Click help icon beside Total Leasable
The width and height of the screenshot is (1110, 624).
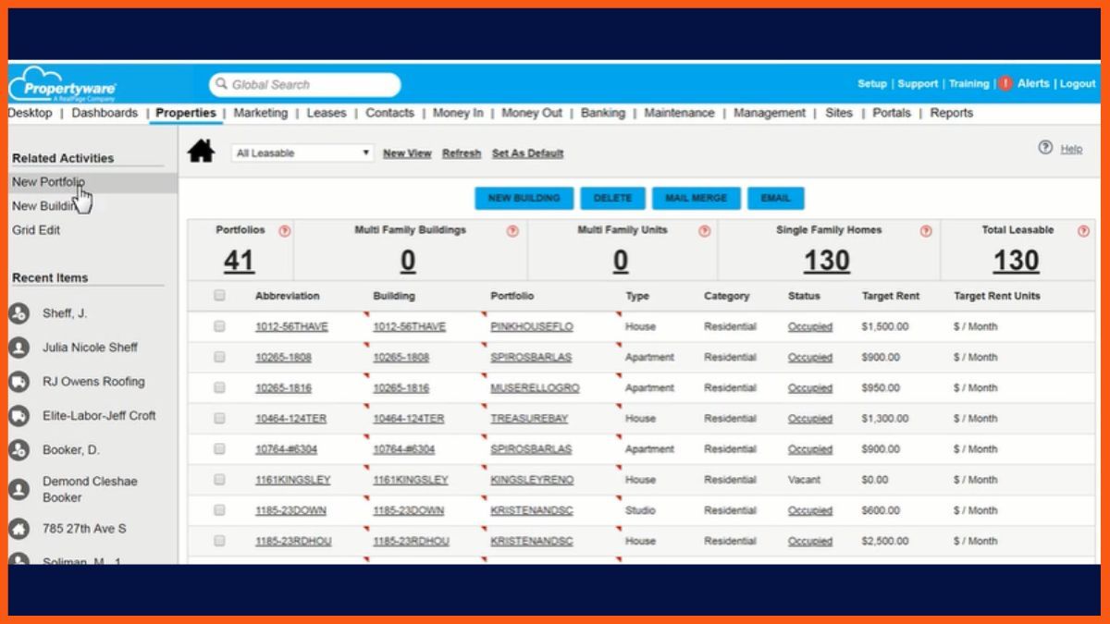point(1083,231)
